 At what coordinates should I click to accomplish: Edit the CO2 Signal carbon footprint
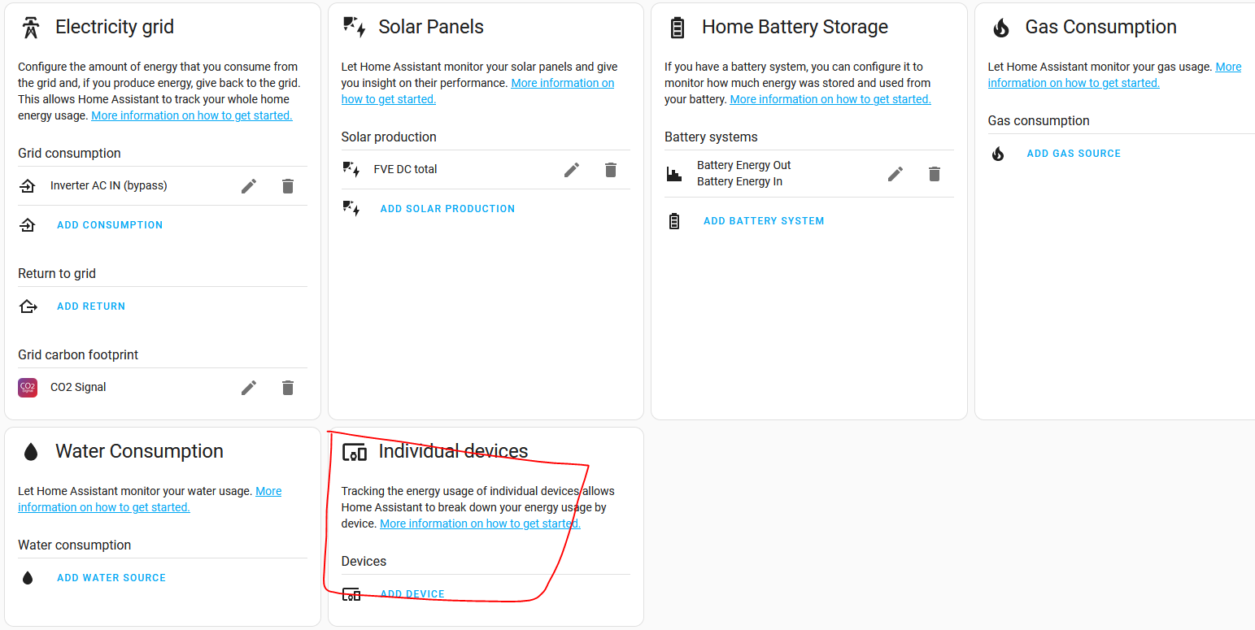point(249,388)
